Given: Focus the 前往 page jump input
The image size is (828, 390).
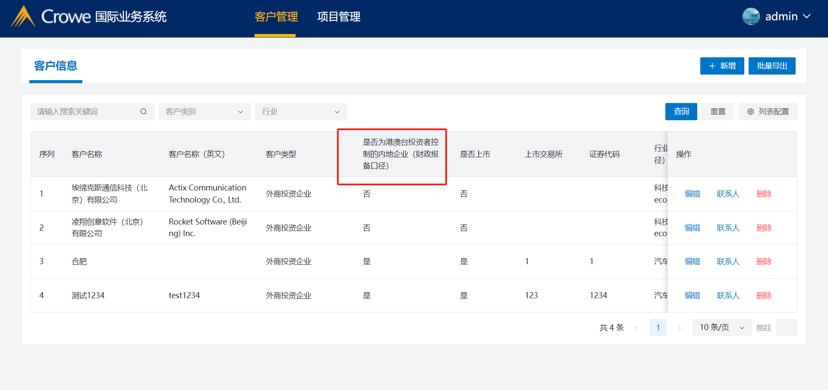Looking at the screenshot, I should pyautogui.click(x=786, y=328).
